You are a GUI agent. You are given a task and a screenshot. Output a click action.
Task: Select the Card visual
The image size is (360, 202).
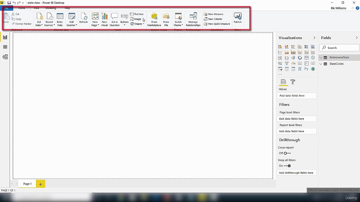300,63
